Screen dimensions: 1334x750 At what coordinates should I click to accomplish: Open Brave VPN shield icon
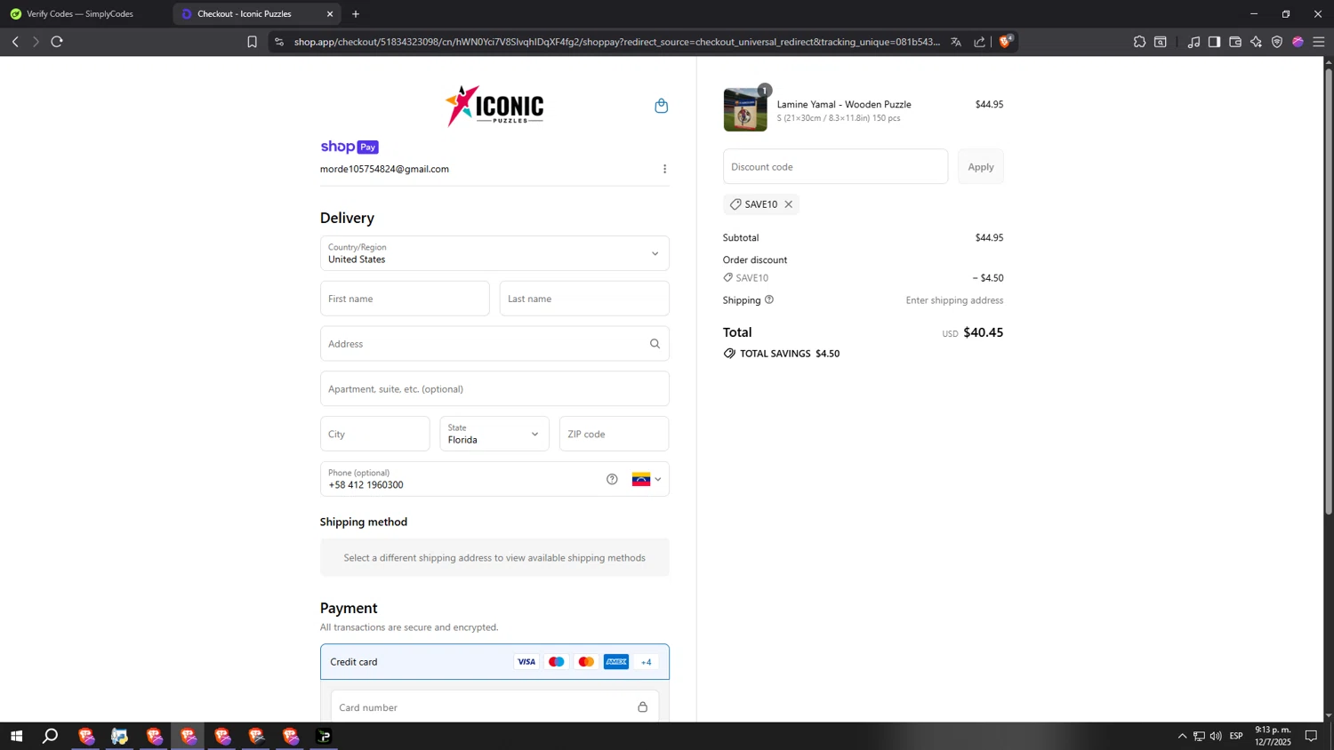pos(1277,42)
